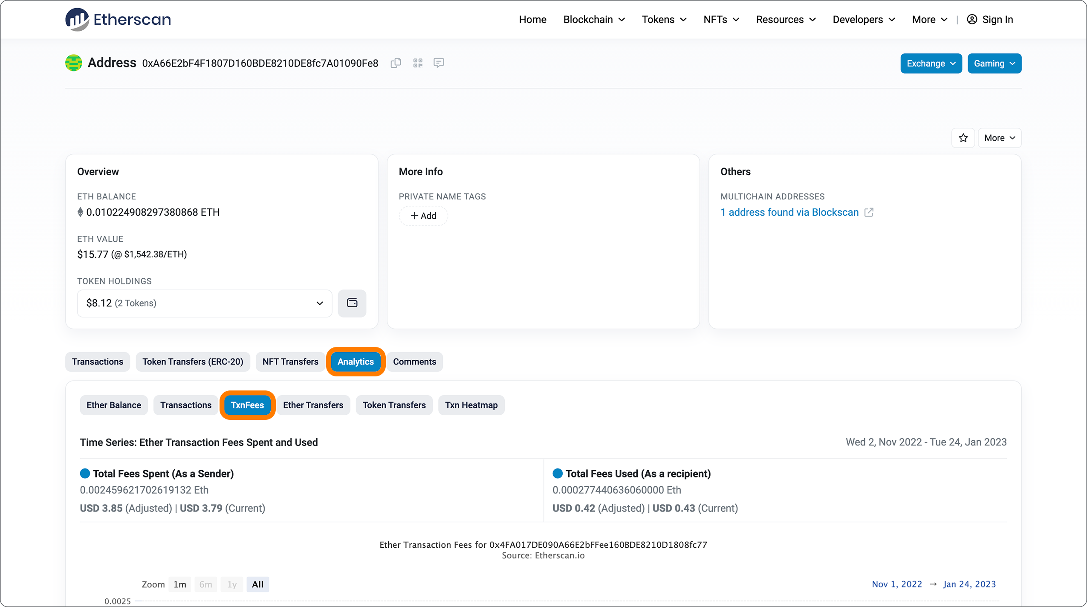
Task: Copy the address to clipboard icon
Action: click(396, 63)
